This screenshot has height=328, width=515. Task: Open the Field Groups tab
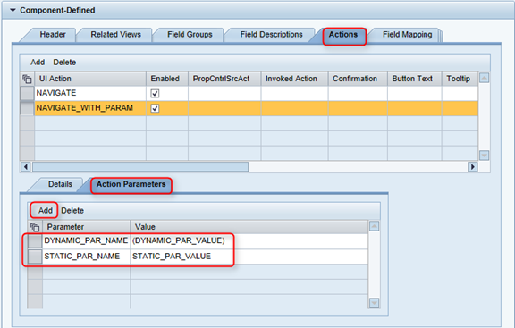pos(190,35)
